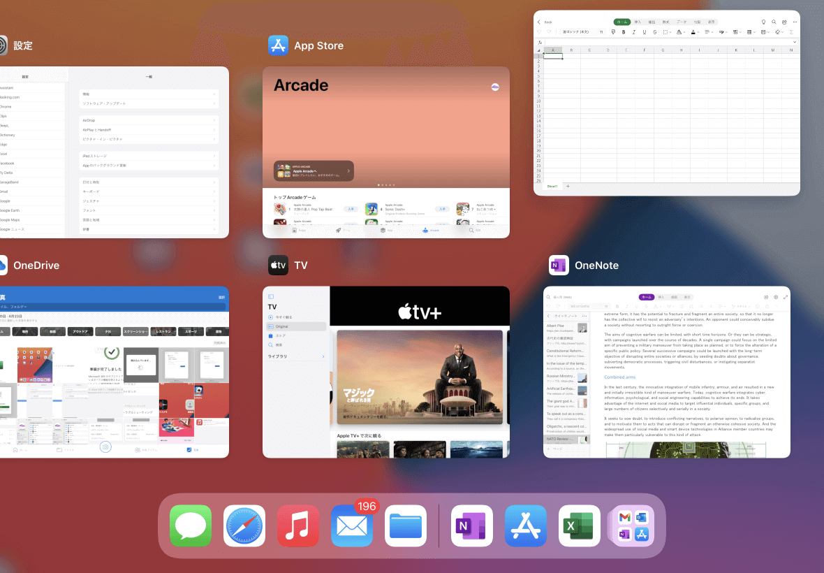Expand Library chevron in TV sidebar
The height and width of the screenshot is (573, 824).
323,356
